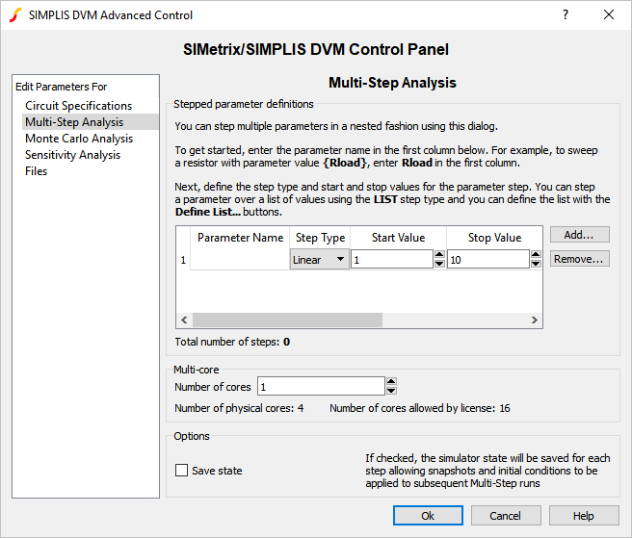Open the Step Type Linear dropdown
Image resolution: width=632 pixels, height=538 pixels.
point(319,260)
